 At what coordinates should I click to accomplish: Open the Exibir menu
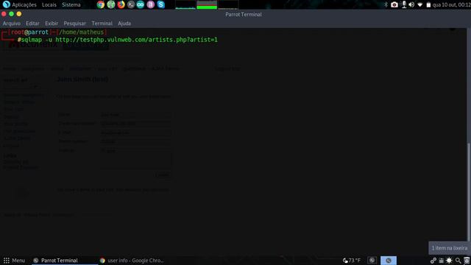[x=52, y=23]
